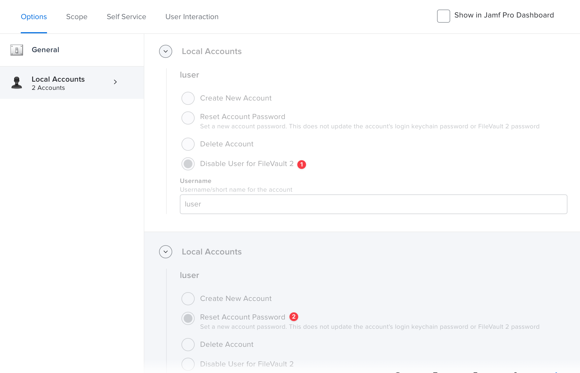Click the red badge numbered 2
This screenshot has height=373, width=580.
[x=294, y=317]
